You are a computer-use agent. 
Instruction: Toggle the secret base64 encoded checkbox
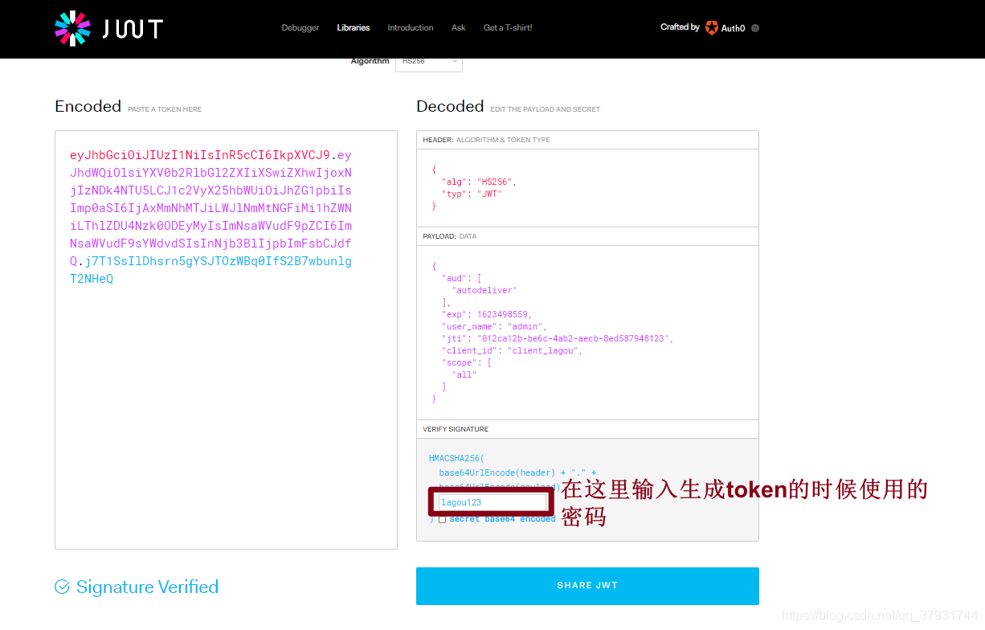coord(442,519)
